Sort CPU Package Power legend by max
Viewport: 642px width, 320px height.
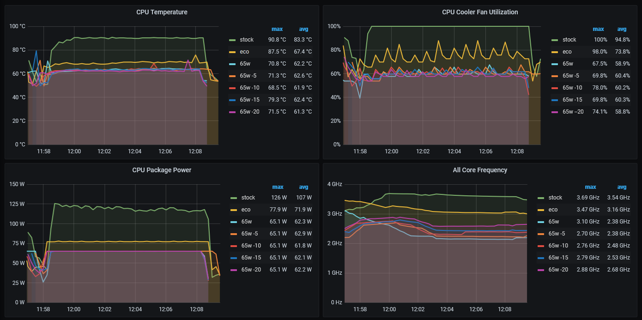(x=278, y=187)
